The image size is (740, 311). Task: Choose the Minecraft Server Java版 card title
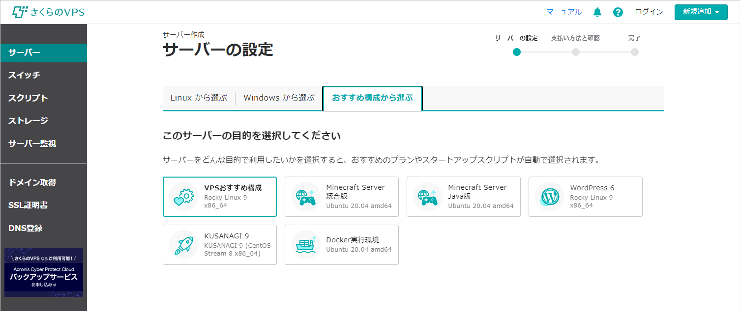pos(477,192)
